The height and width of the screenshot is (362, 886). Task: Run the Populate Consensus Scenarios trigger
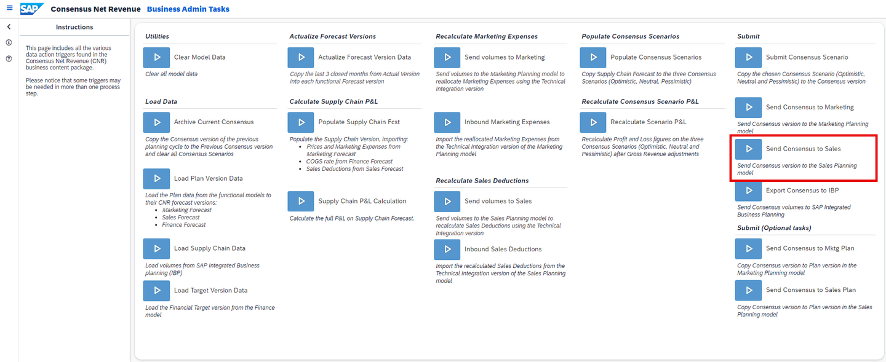coord(593,57)
